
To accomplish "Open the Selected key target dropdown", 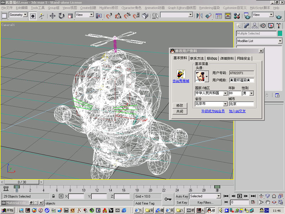I will pos(219,196).
